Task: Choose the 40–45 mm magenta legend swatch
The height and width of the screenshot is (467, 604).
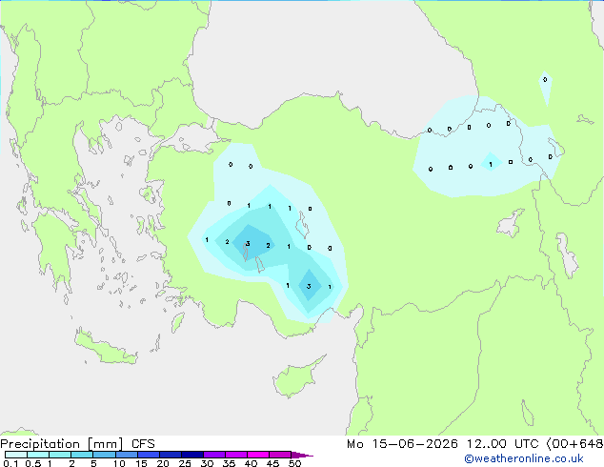Action: 258,455
